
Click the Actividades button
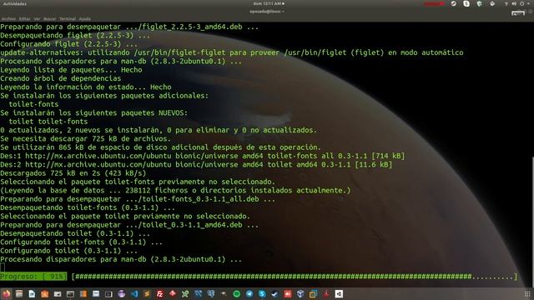coord(15,3)
